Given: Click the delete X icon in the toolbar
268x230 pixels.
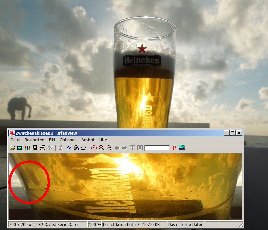Looking at the screenshot, I should click(x=50, y=148).
